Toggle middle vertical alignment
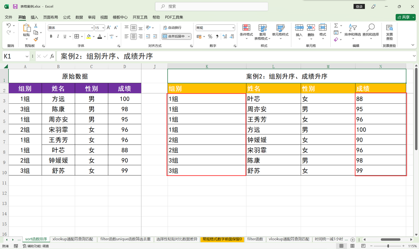Image resolution: width=419 pixels, height=249 pixels. 133,28
